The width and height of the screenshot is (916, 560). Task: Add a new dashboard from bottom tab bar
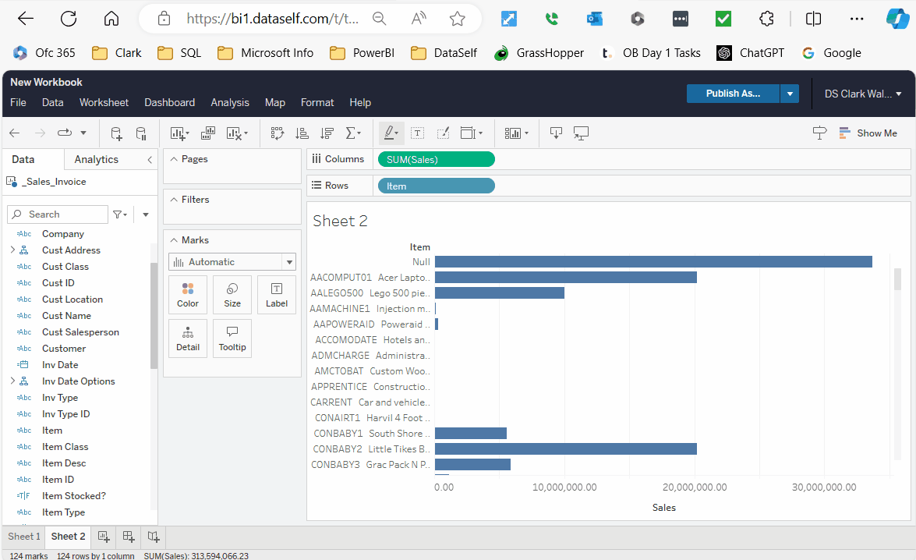[129, 537]
